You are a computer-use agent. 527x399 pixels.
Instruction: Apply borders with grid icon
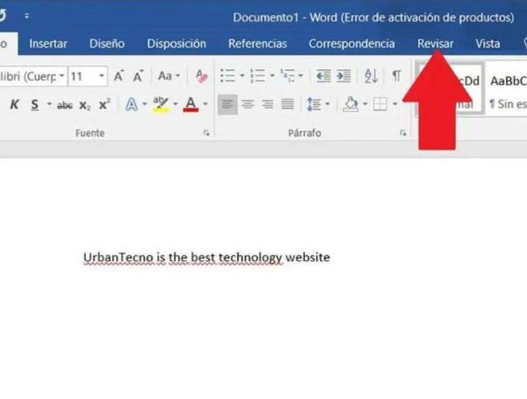[380, 104]
